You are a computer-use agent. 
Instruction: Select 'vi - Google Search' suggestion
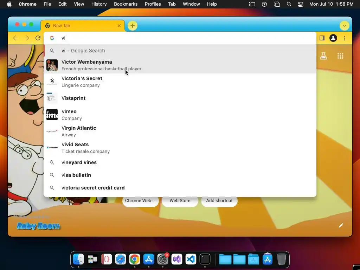(180, 51)
